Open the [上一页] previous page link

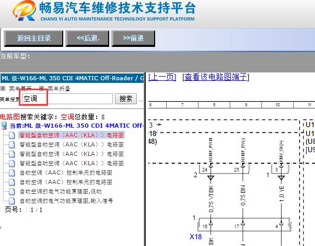pyautogui.click(x=162, y=77)
